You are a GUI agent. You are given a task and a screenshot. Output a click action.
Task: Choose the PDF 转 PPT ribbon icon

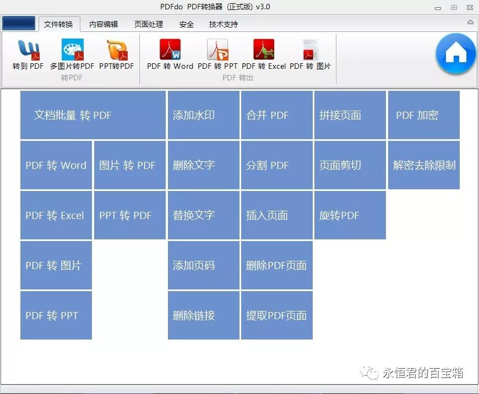(217, 55)
